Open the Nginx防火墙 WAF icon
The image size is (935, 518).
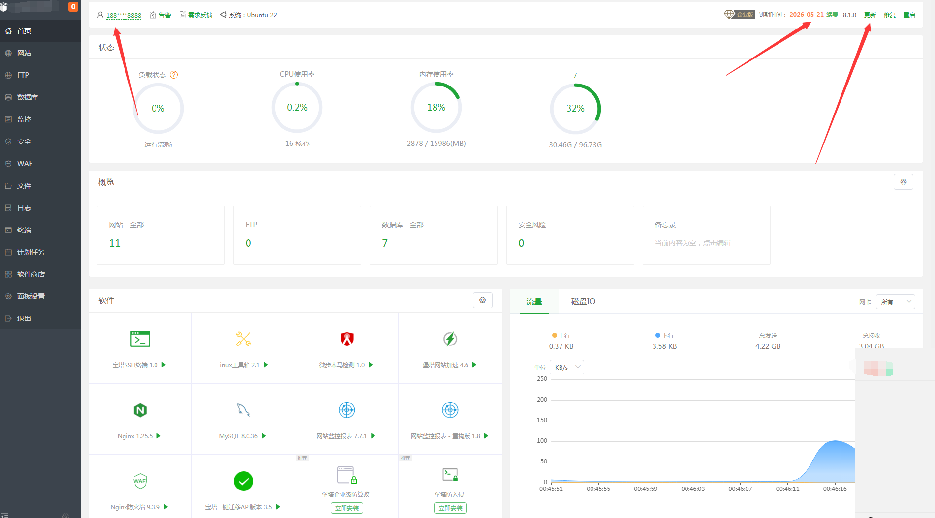coord(140,481)
